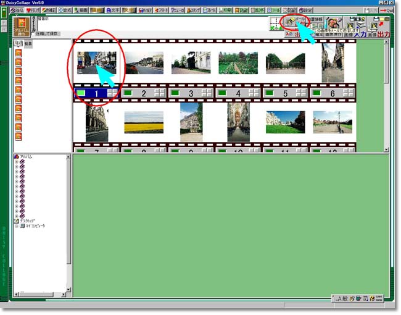The height and width of the screenshot is (315, 401).
Task: Collapse the マイ コンピュータ tree expander
Action: (17, 226)
